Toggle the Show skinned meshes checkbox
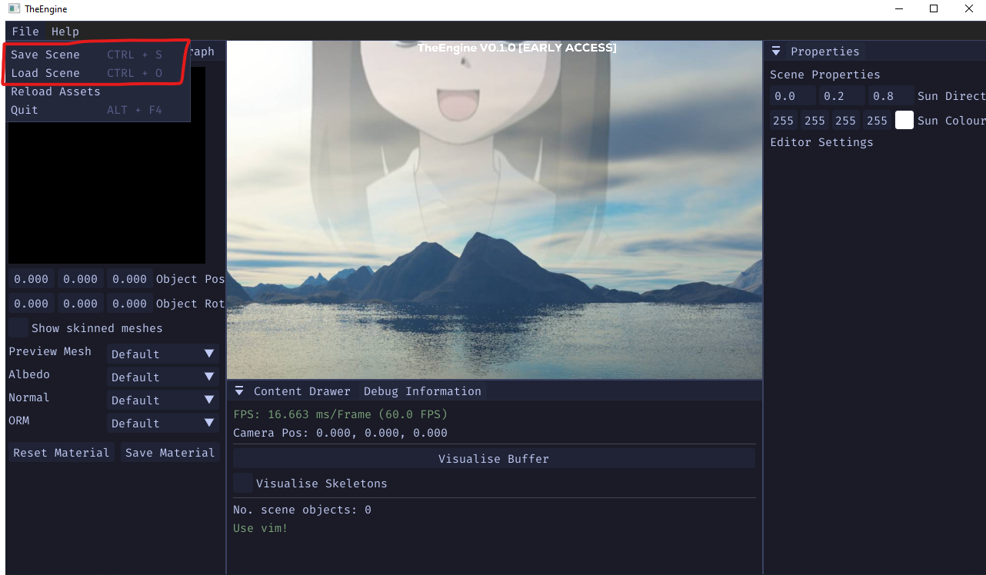The image size is (986, 575). point(18,327)
